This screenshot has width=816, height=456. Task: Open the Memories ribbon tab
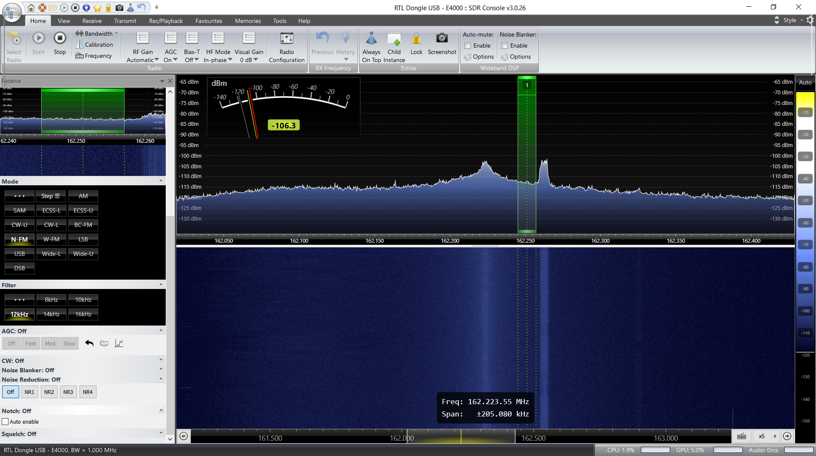[248, 21]
